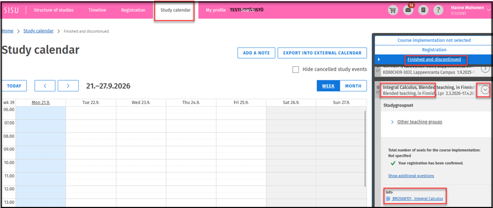Click Your registration has been confirmed text
This screenshot has width=493, height=208.
pyautogui.click(x=431, y=163)
